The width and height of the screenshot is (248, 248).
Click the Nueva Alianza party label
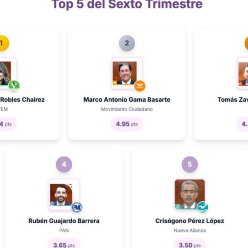click(190, 230)
